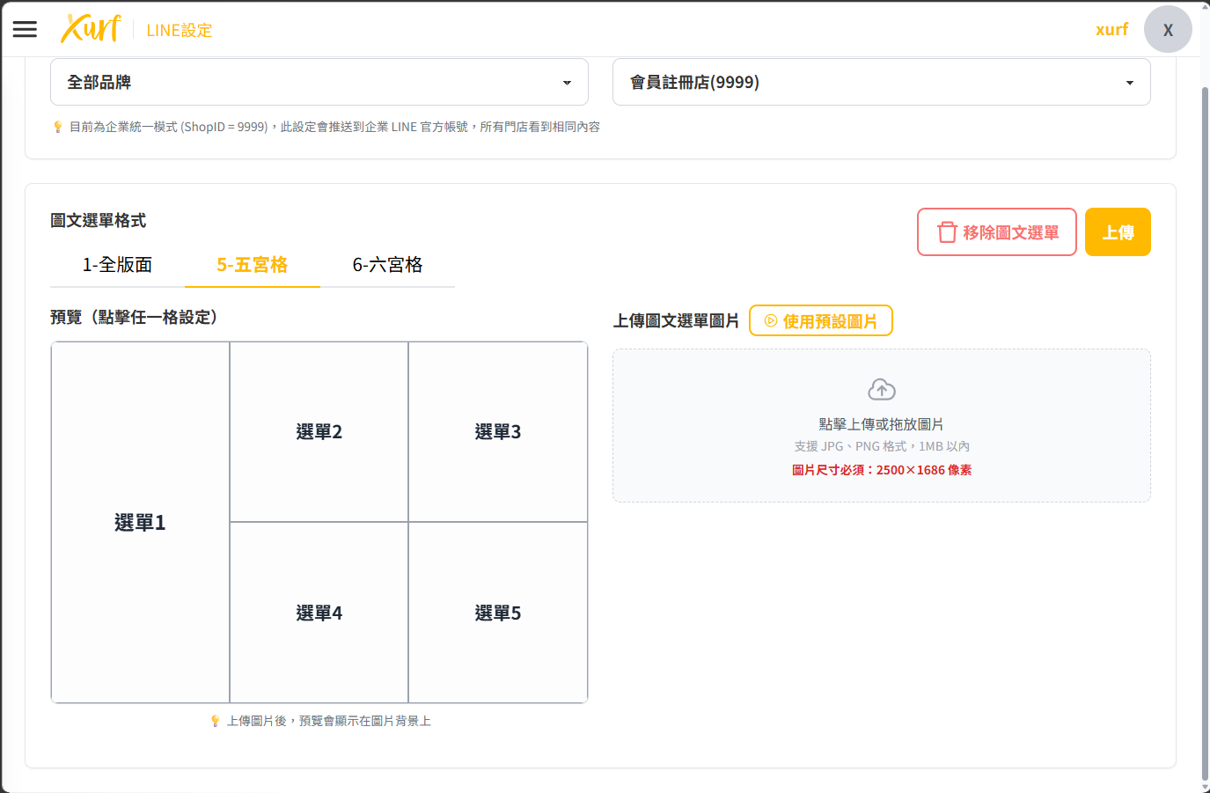Viewport: 1210px width, 793px height.
Task: Select the 選單3 preview cell
Action: [498, 432]
